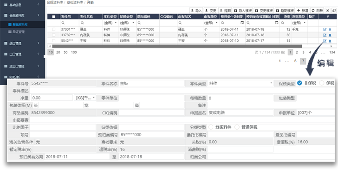
Task: Click the 变更模板 template button
Action: pos(264,10)
